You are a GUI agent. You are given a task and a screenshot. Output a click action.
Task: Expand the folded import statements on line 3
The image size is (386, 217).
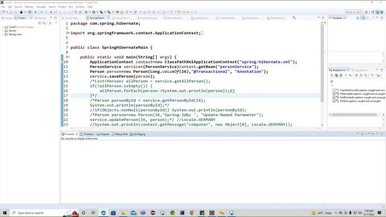tap(69, 33)
